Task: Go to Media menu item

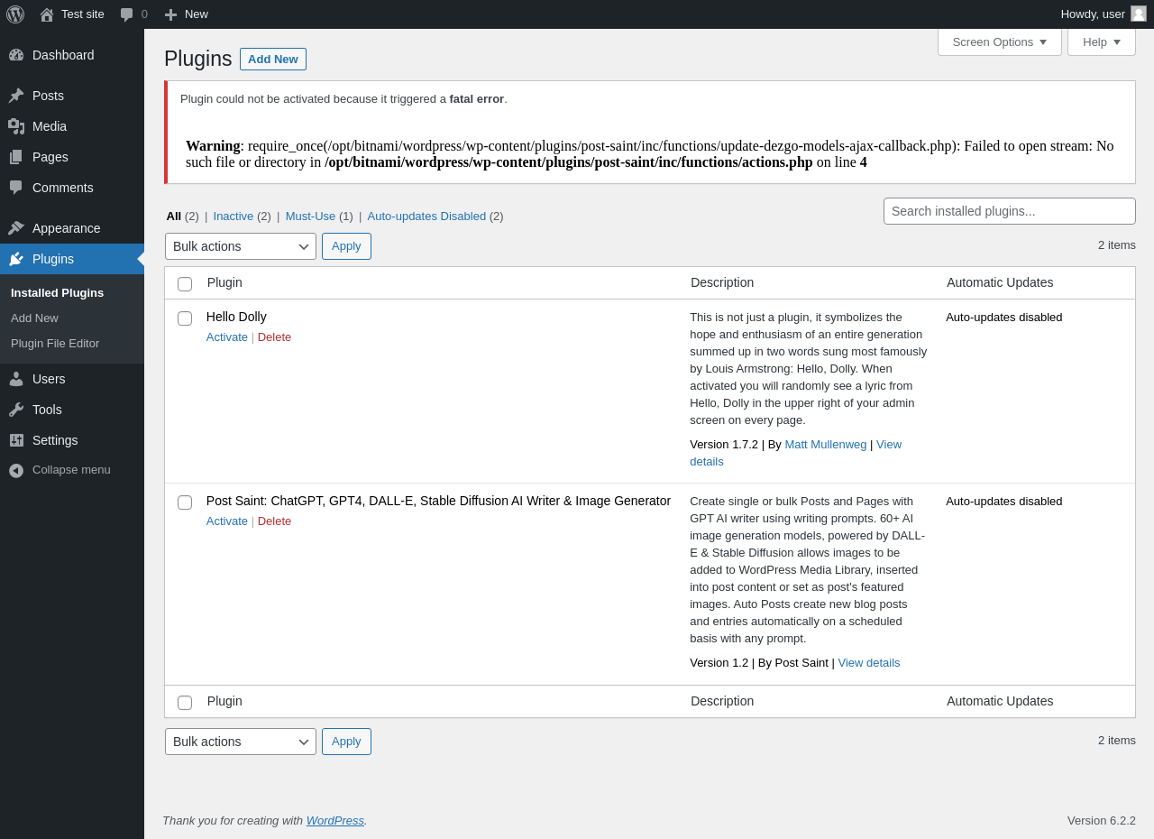Action: (x=72, y=126)
